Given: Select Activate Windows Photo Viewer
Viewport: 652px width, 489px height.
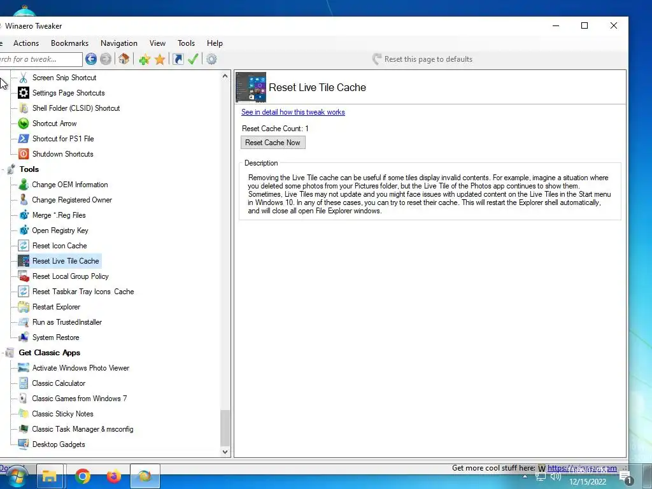Looking at the screenshot, I should coord(81,368).
